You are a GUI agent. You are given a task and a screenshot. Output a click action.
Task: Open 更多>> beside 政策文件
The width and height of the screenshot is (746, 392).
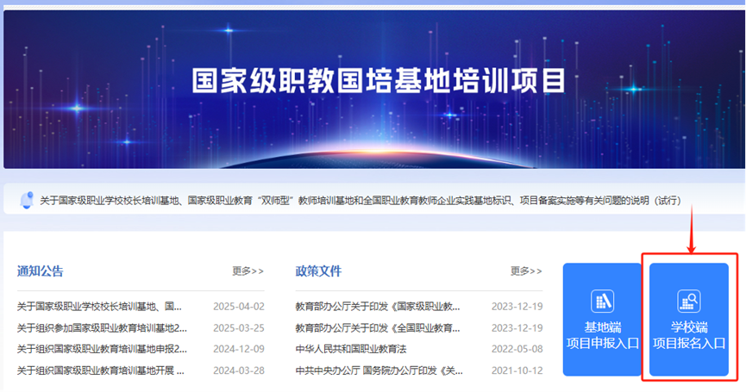coord(526,271)
